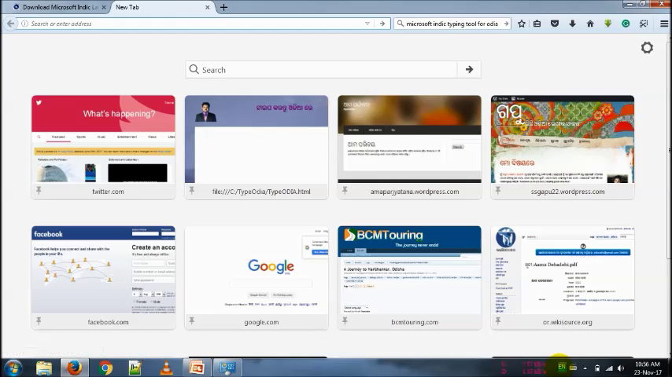Toggle pin on the or.wikisource.org tile
The width and height of the screenshot is (672, 377).
(497, 321)
